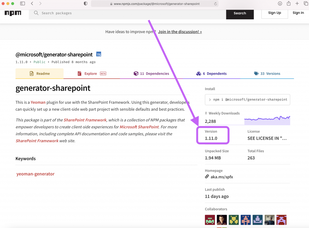Open the dark red pixel collaborator avatar

pos(282,220)
